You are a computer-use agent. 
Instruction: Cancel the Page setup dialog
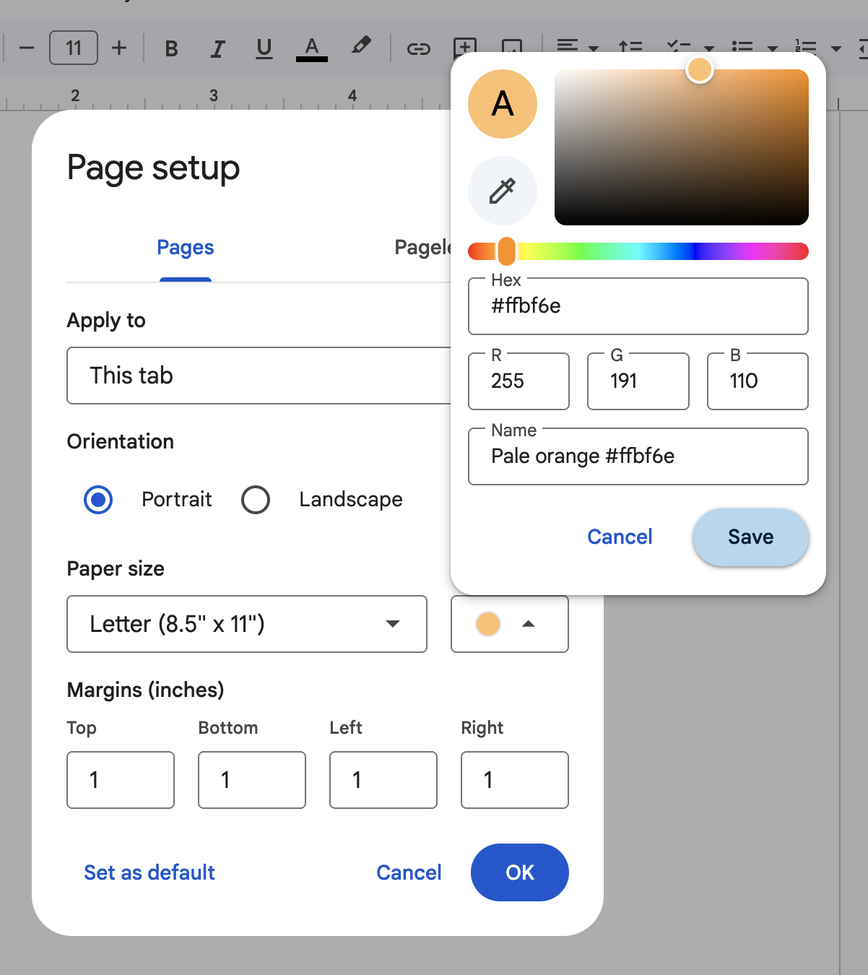point(409,872)
